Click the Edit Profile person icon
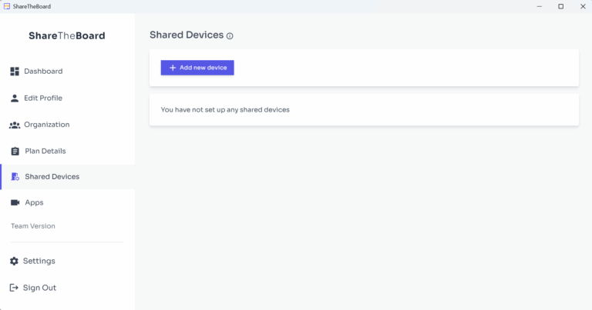 click(x=15, y=98)
